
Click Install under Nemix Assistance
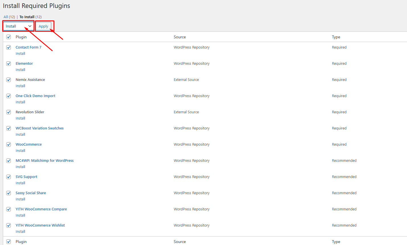(20, 86)
